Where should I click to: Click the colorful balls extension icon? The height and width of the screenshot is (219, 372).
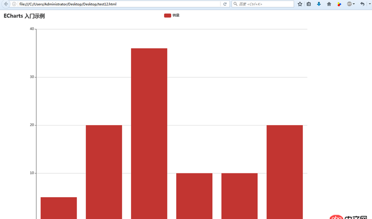[339, 4]
